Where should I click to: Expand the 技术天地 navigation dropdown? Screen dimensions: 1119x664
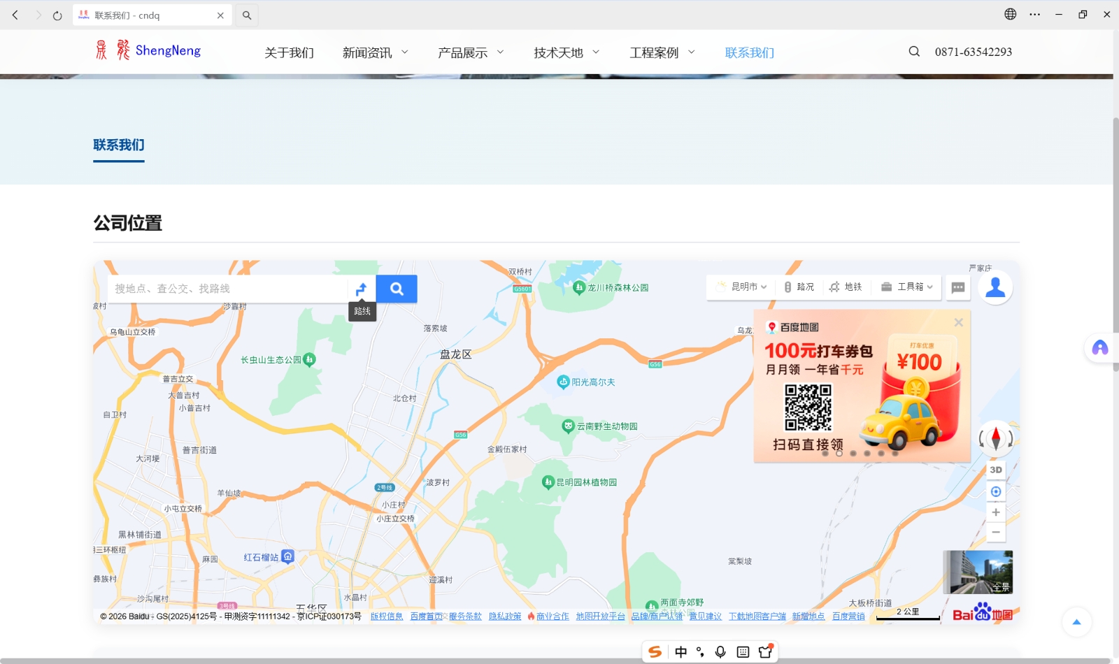pyautogui.click(x=565, y=52)
